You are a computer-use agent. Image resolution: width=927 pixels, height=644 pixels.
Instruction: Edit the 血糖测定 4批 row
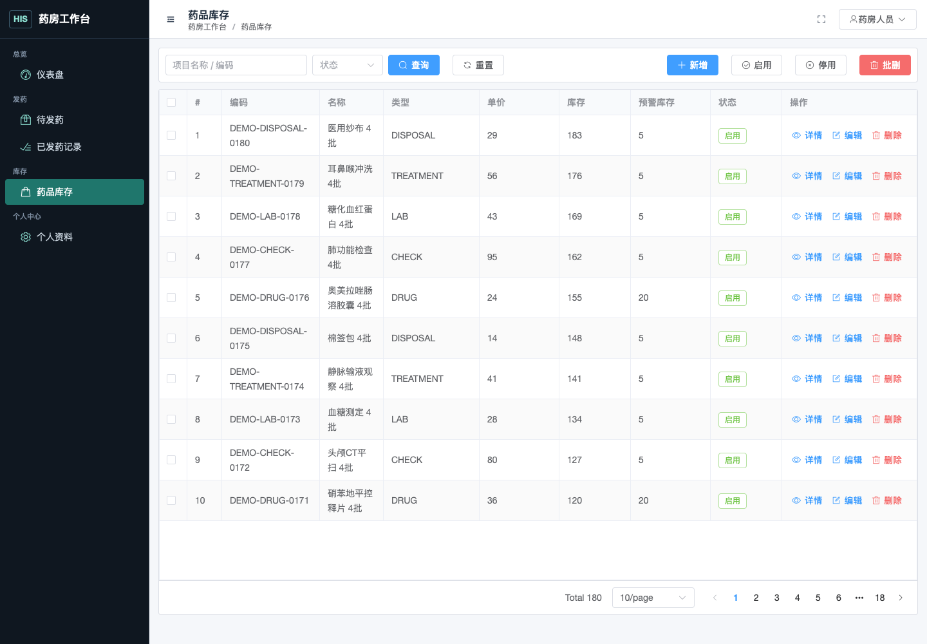click(x=847, y=419)
